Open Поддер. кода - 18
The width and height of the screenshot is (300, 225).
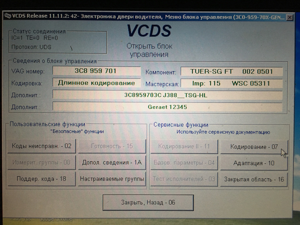point(42,179)
